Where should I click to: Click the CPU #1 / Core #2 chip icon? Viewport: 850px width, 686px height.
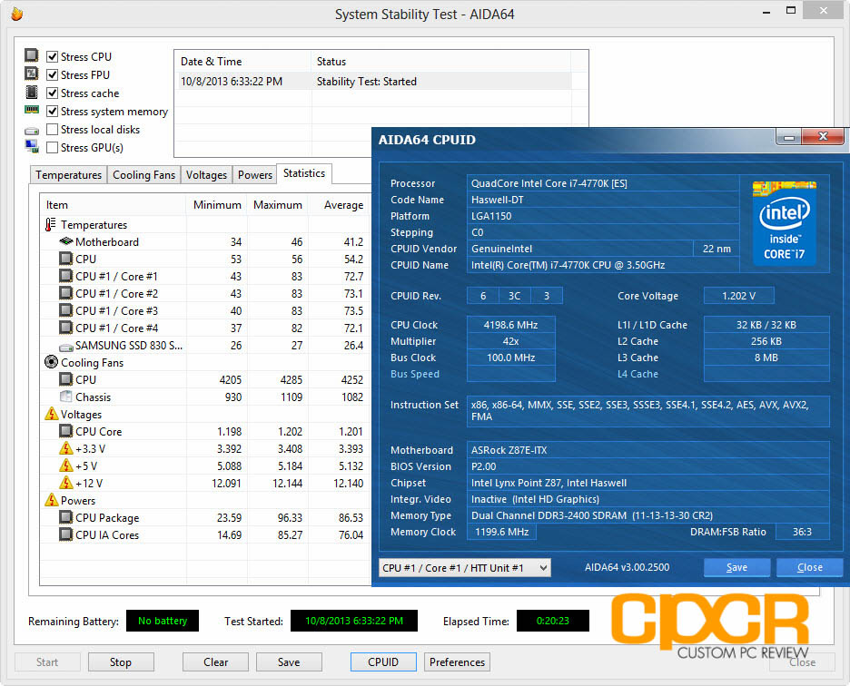65,293
